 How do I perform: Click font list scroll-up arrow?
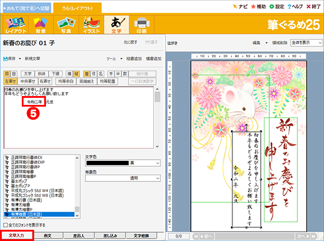pyautogui.click(x=77, y=158)
